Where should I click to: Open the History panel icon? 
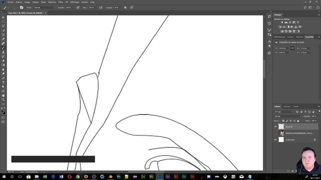point(269,16)
